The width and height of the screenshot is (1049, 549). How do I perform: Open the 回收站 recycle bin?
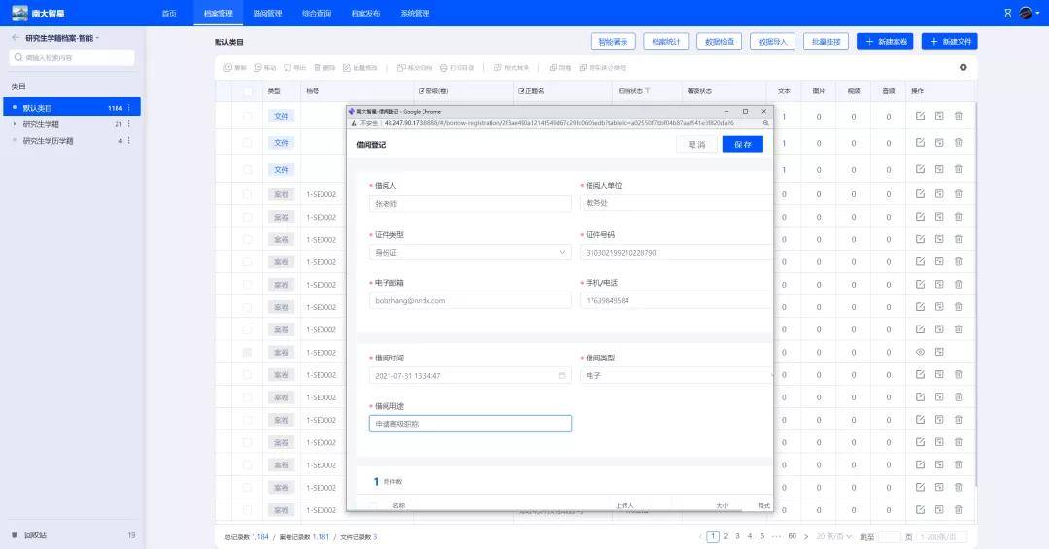point(35,535)
